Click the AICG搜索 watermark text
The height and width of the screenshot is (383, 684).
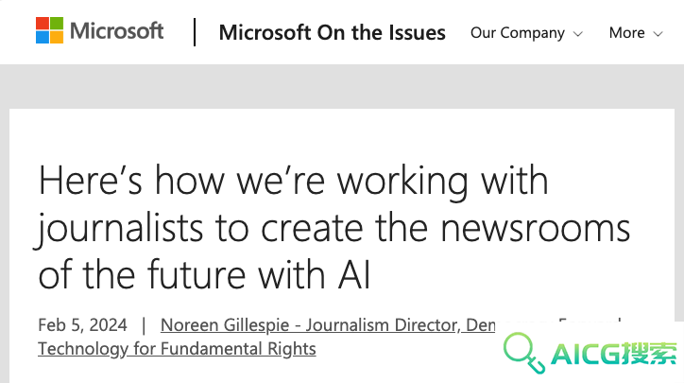tap(614, 354)
